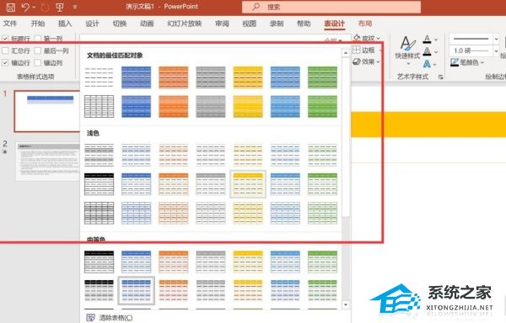Switch to the 视图 tab
Image resolution: width=506 pixels, height=323 pixels.
(249, 24)
